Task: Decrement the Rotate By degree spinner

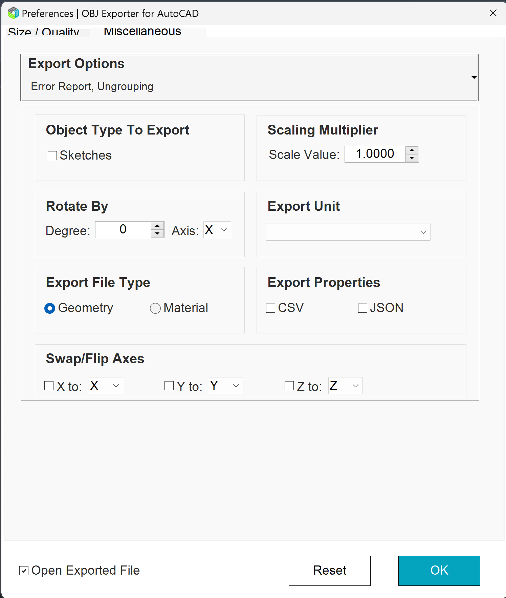Action: [157, 233]
